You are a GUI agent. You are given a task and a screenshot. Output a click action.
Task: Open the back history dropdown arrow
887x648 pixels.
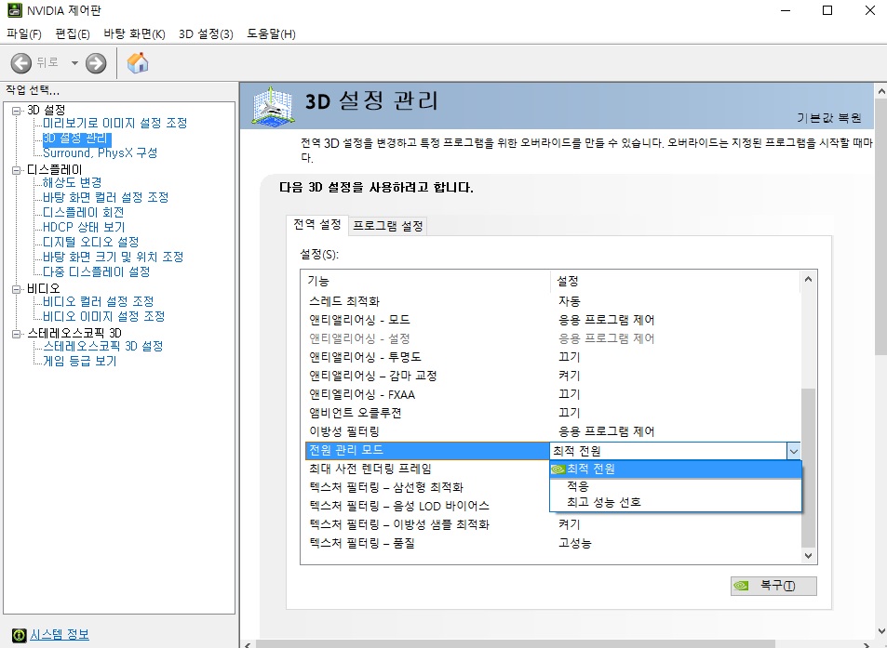[x=74, y=62]
